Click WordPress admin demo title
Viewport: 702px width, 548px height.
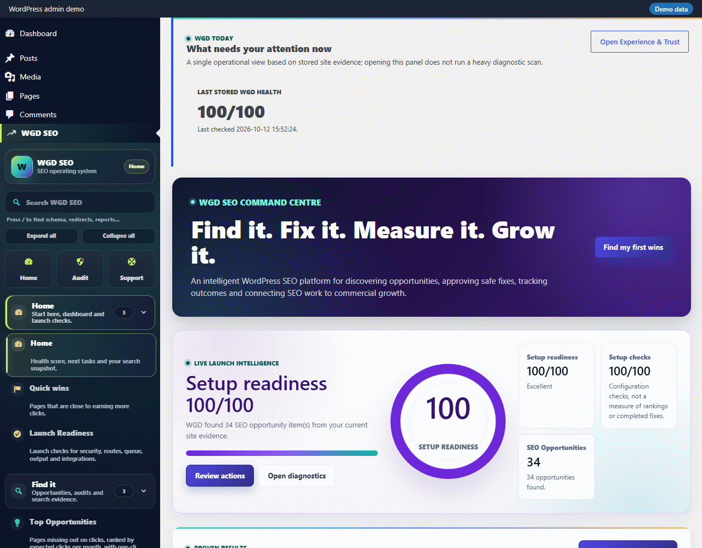point(47,9)
